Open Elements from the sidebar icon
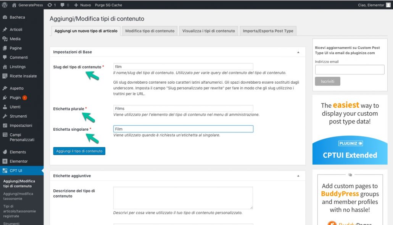The image size is (393, 225). click(6, 152)
